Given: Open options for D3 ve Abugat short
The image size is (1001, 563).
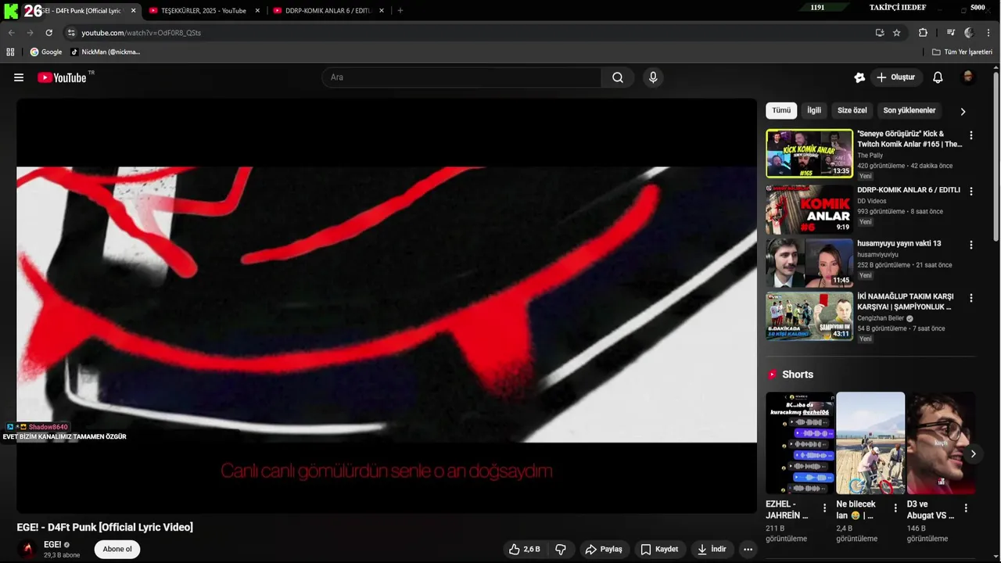Looking at the screenshot, I should pos(966,508).
